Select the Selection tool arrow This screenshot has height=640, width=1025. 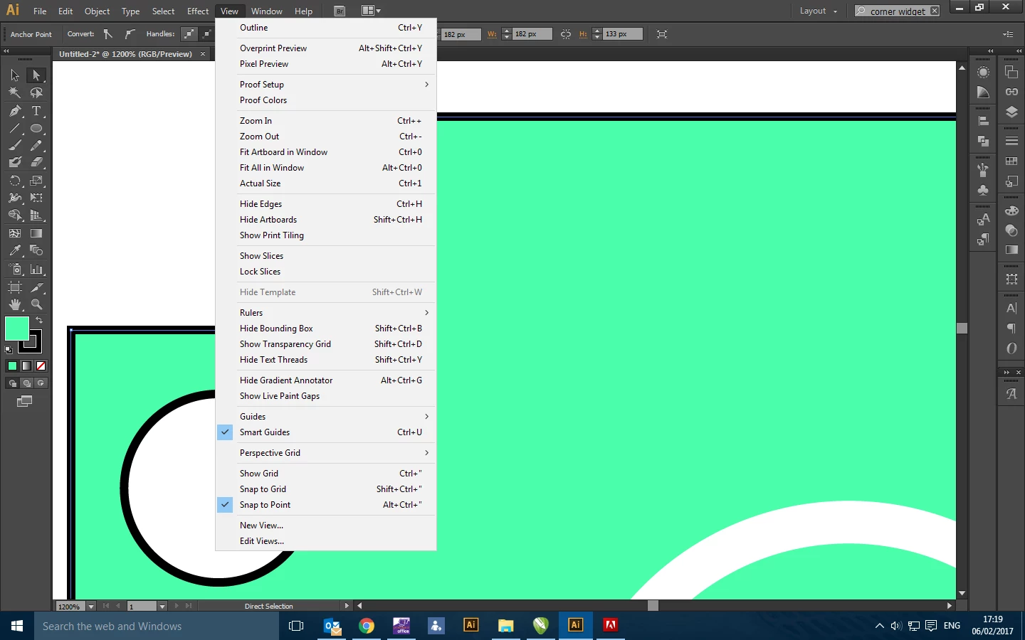(x=14, y=75)
